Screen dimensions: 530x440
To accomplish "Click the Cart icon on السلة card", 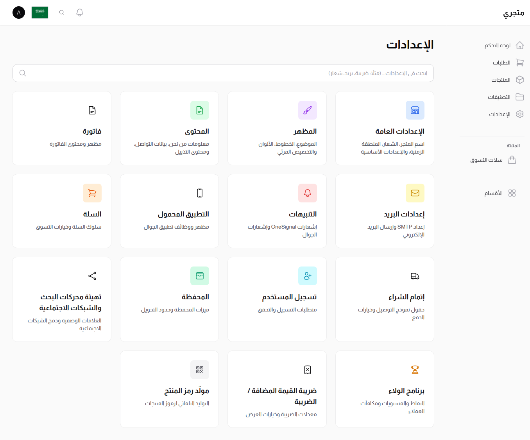I will coord(92,193).
